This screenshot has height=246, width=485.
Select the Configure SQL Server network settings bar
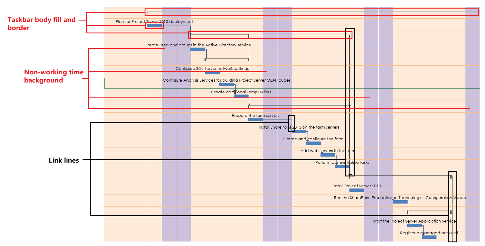pyautogui.click(x=212, y=73)
